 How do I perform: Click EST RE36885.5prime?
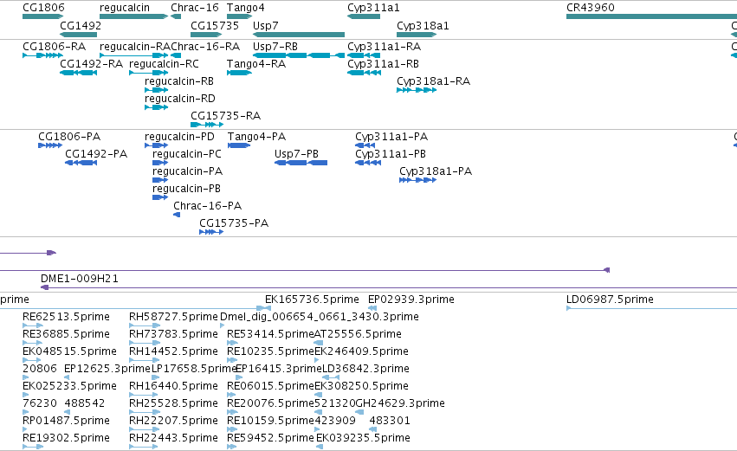[x=67, y=334]
